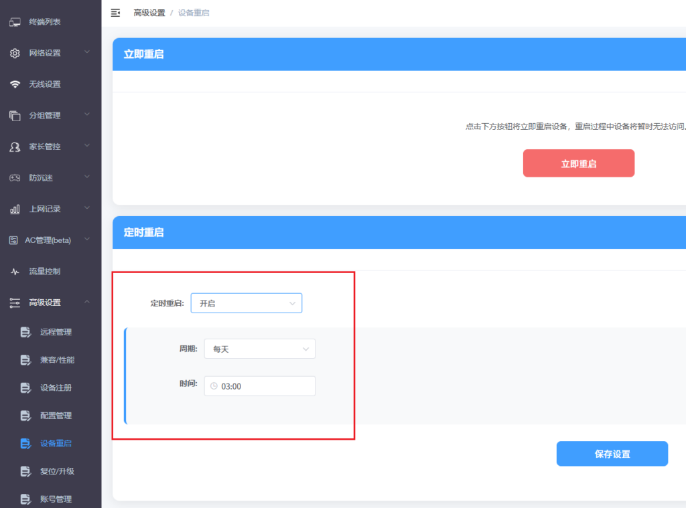Expand the AC管理(beta) submenu

pyautogui.click(x=87, y=240)
